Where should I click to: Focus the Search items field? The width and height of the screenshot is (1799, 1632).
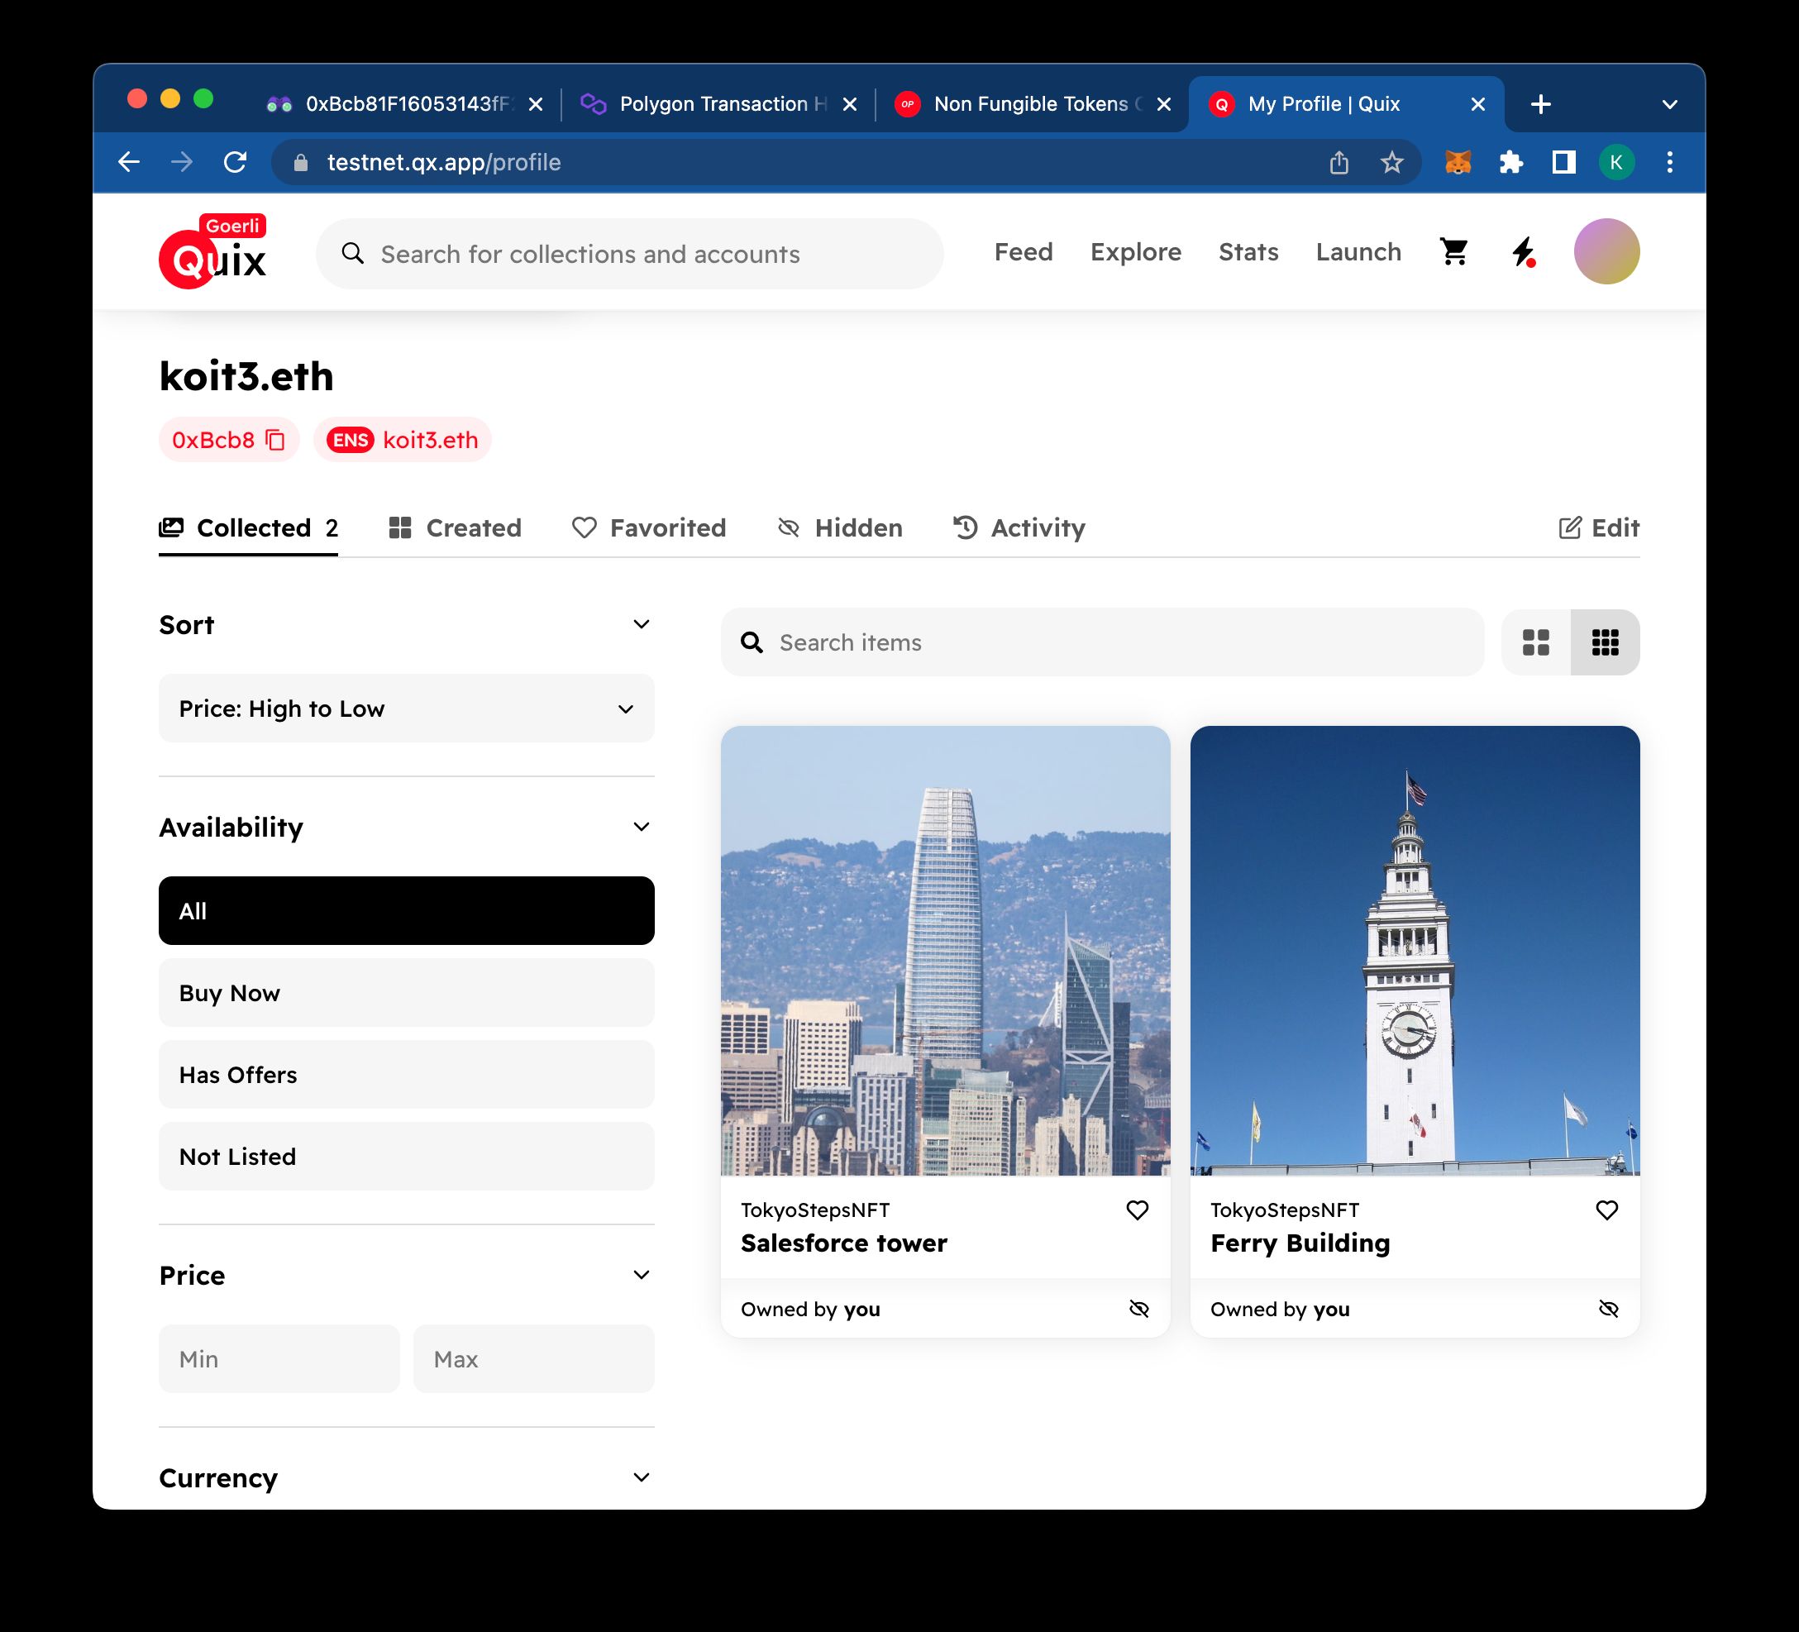coord(1102,642)
